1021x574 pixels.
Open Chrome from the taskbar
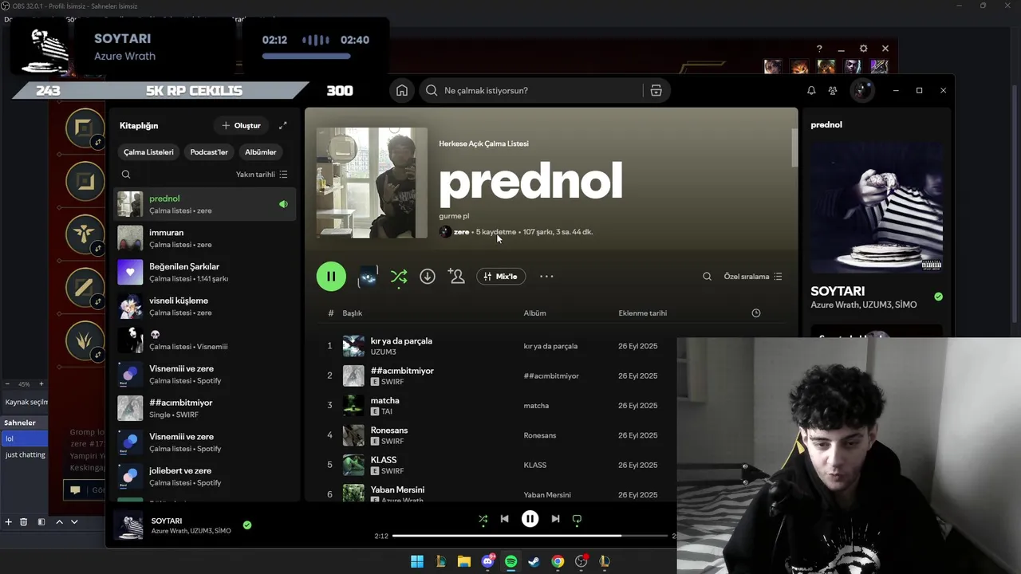[558, 561]
